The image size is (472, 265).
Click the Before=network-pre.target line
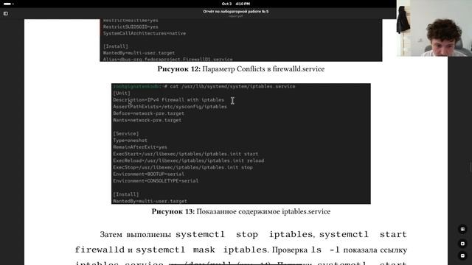click(148, 113)
